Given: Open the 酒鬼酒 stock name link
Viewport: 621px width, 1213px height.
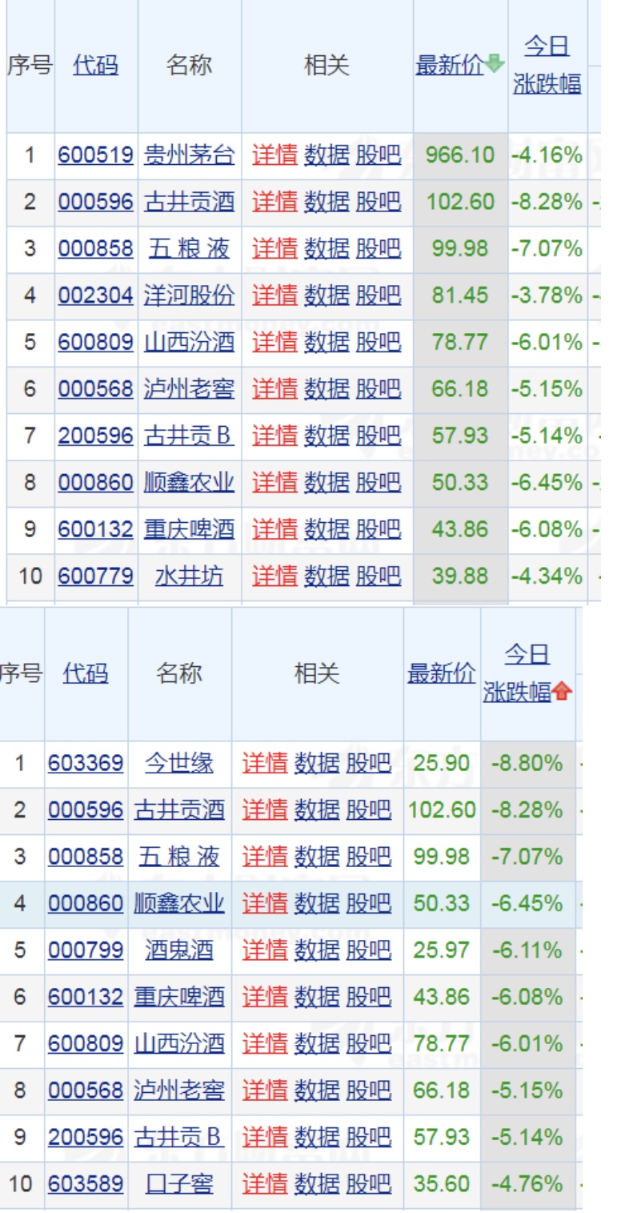Looking at the screenshot, I should pyautogui.click(x=179, y=950).
